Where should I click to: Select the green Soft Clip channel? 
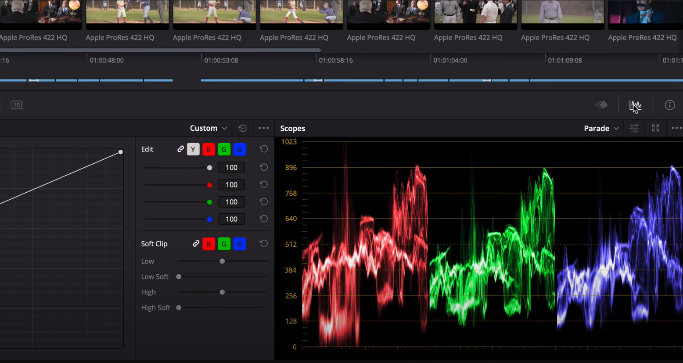click(x=224, y=244)
